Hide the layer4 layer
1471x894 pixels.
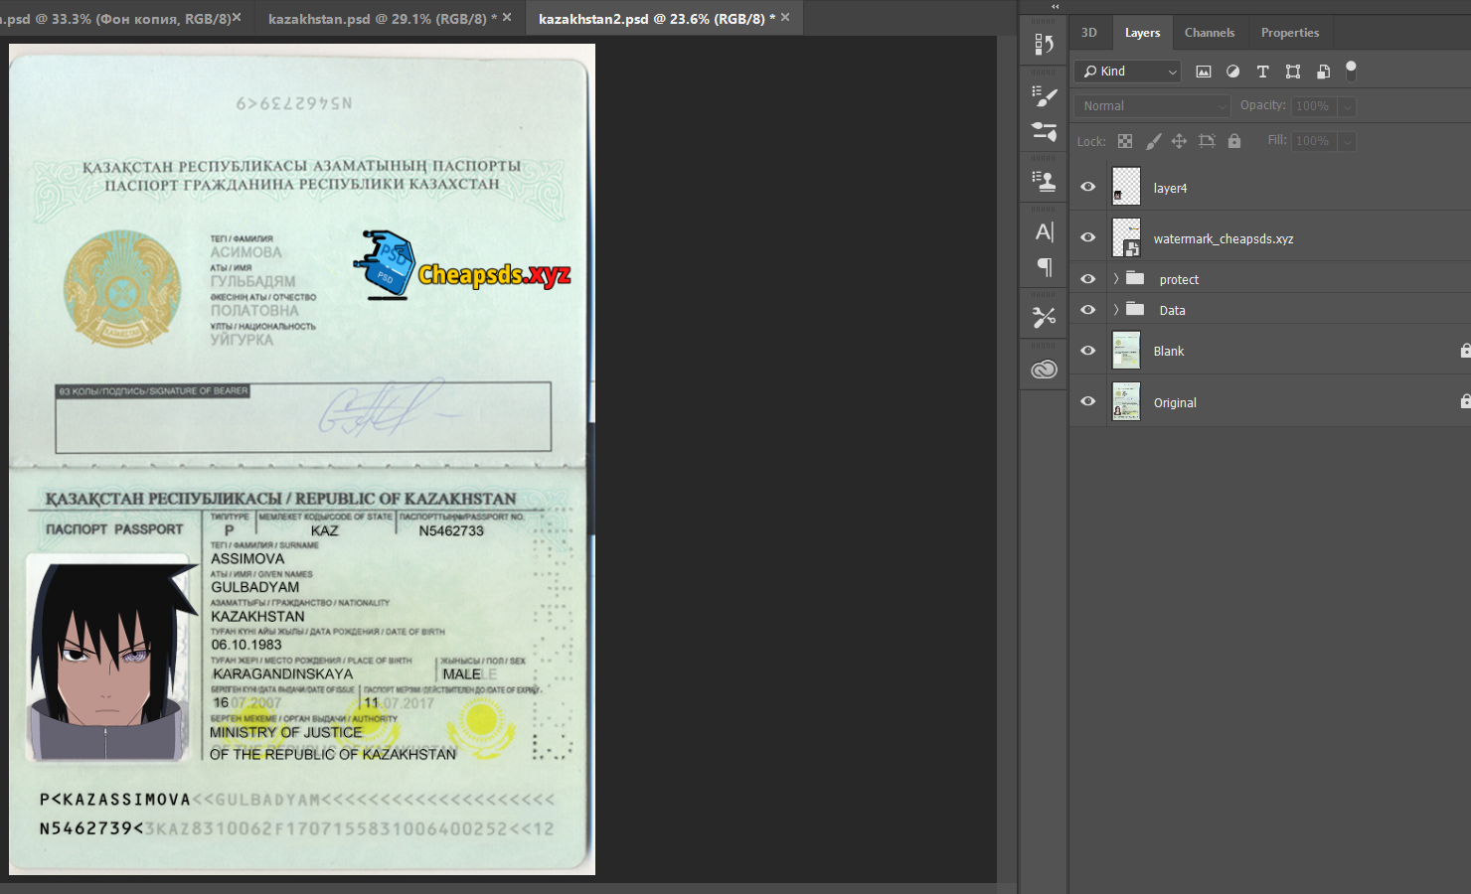coord(1088,187)
